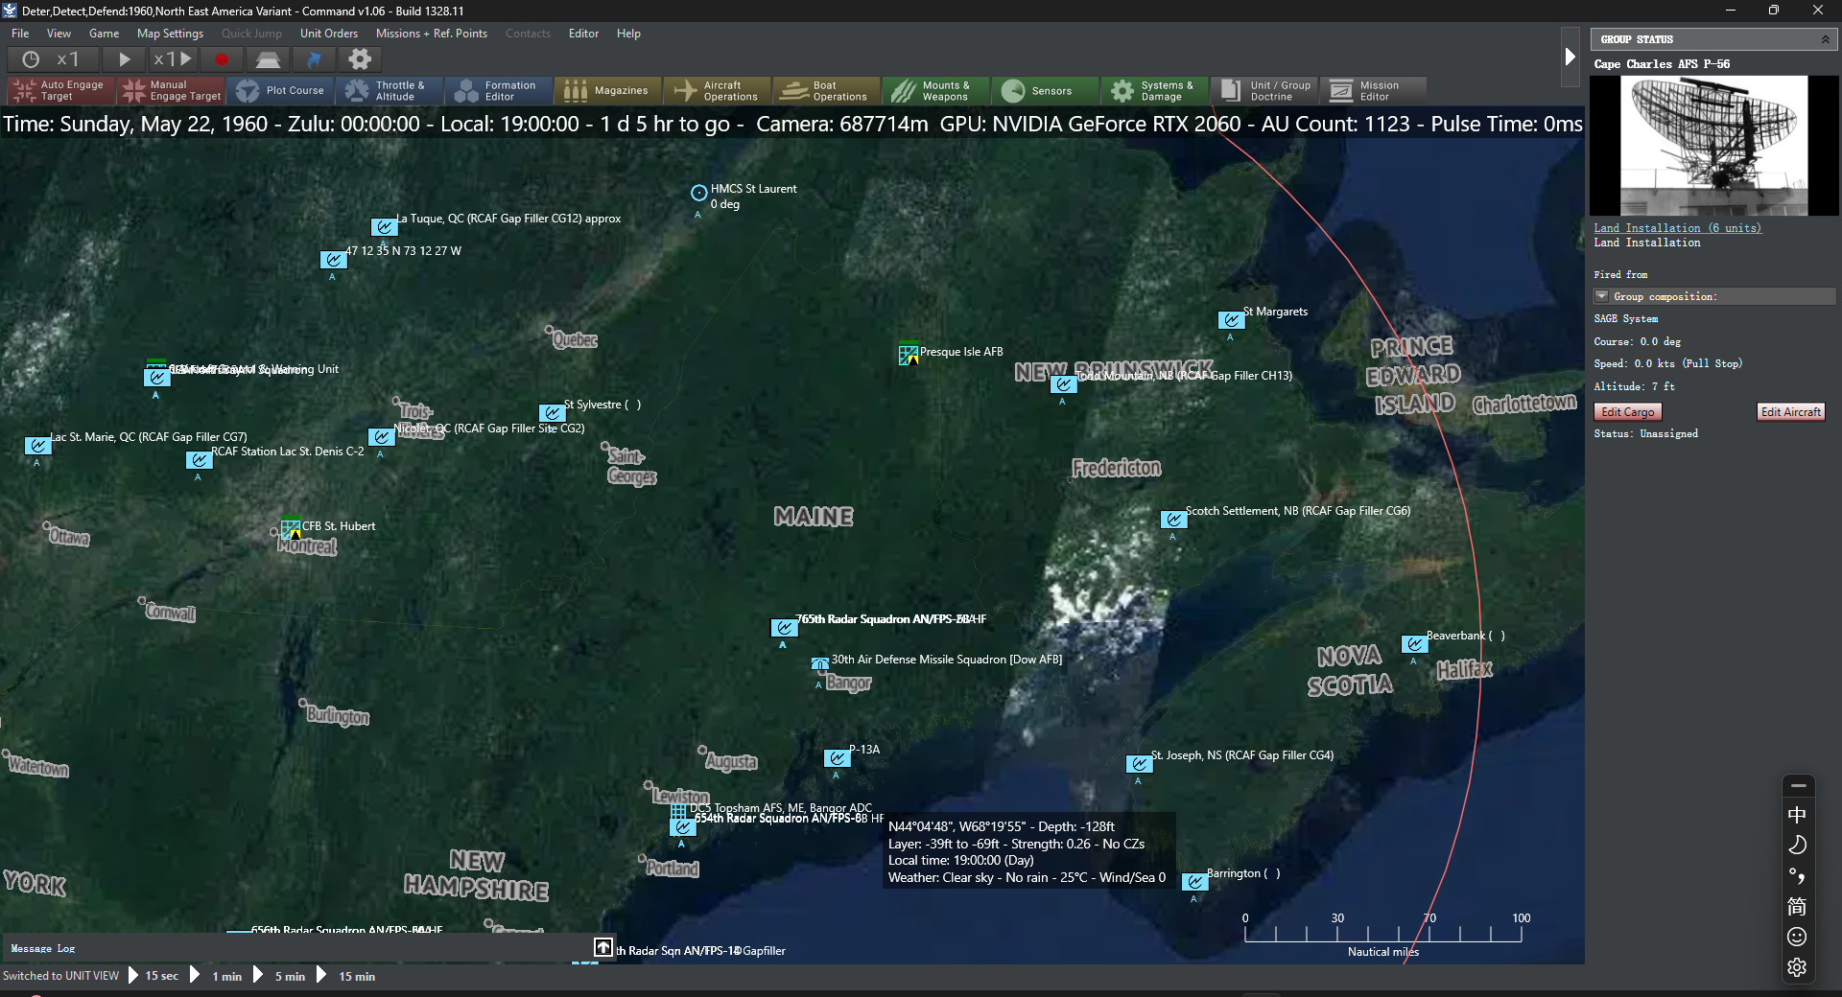Select the Presque Isle AFB airbase icon

click(x=909, y=354)
